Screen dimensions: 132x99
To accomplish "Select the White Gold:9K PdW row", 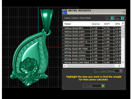I will pyautogui.click(x=92, y=49).
